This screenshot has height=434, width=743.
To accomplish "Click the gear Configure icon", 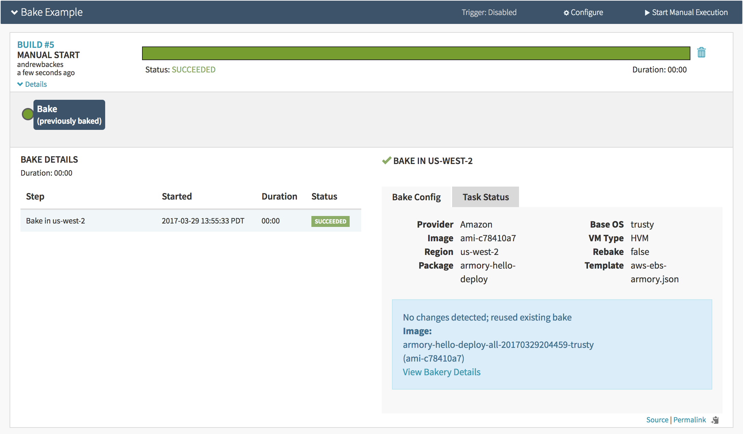I will click(566, 13).
